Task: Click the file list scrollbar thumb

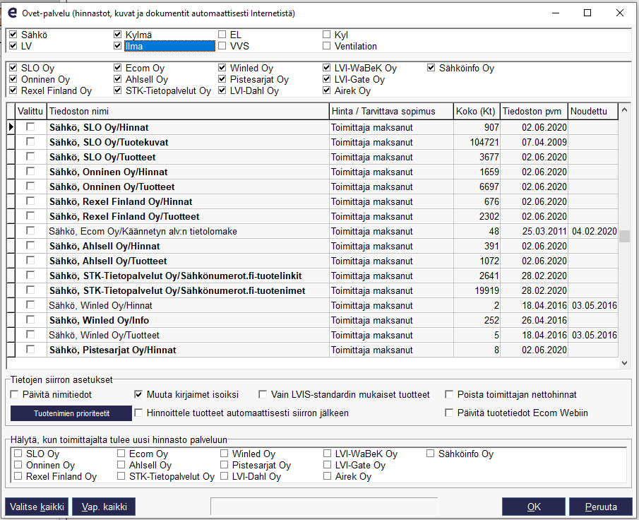Action: coord(624,237)
